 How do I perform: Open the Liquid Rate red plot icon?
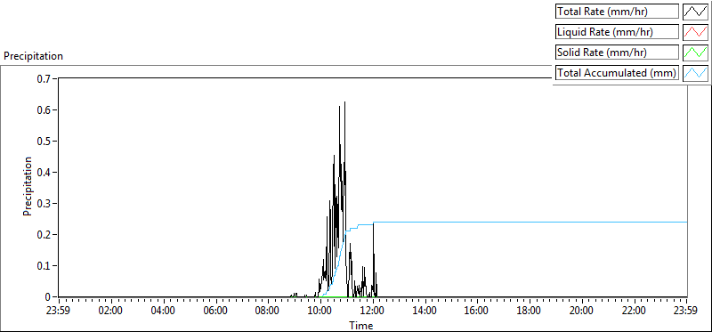pos(695,32)
